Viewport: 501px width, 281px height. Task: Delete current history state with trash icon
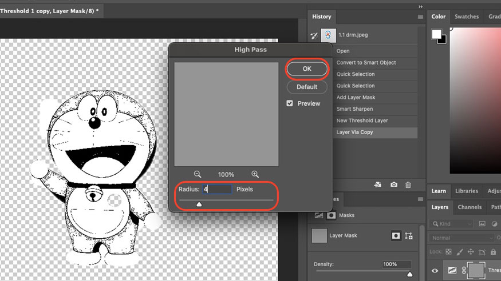pos(408,185)
